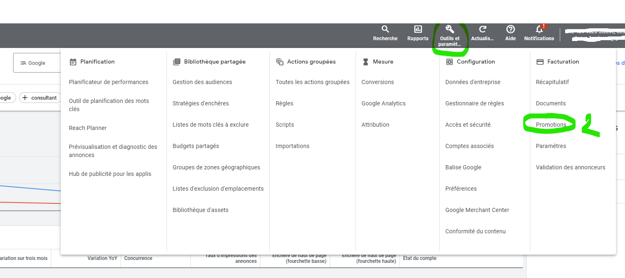Open Règles under Actions groupées
Screen dimensions: 625x278
point(285,103)
